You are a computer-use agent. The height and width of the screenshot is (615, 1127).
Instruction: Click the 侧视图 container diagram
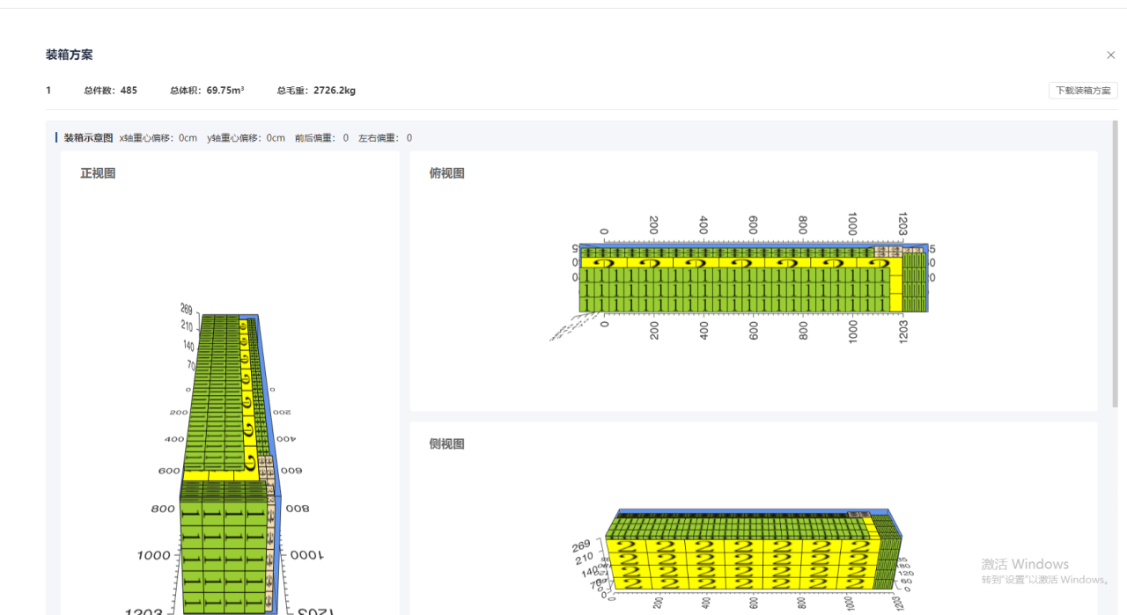tap(753, 554)
